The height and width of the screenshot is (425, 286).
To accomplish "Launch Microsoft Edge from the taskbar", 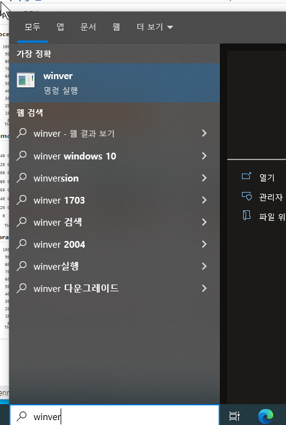I will 266,416.
